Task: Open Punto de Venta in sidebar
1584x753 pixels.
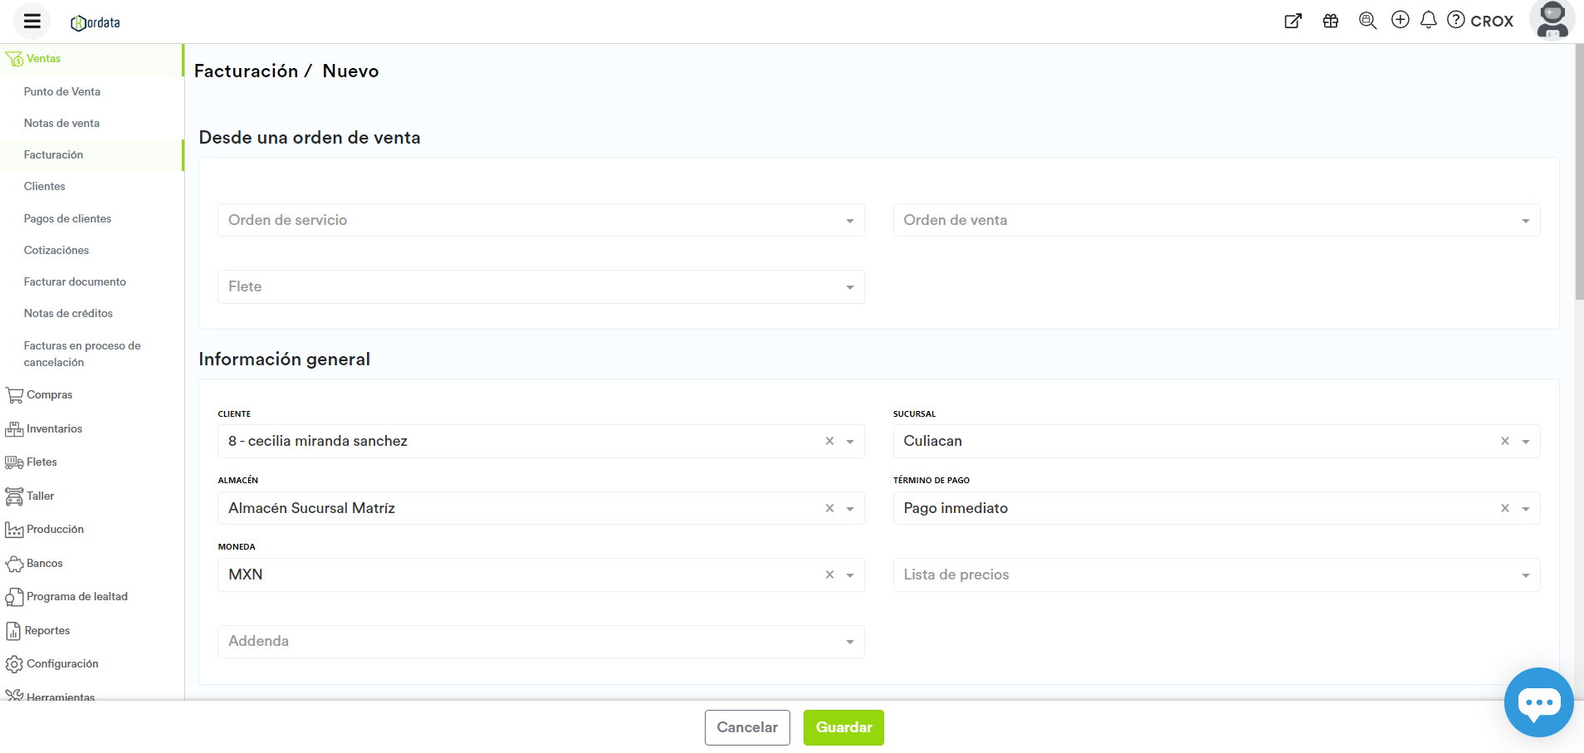Action: pos(62,92)
